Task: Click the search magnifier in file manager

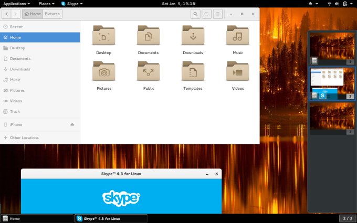Action: (x=195, y=14)
